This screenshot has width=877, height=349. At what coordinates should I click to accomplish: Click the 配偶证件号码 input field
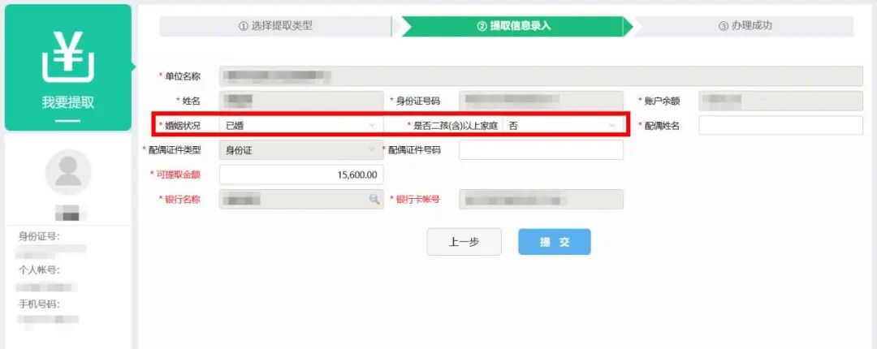coord(541,150)
